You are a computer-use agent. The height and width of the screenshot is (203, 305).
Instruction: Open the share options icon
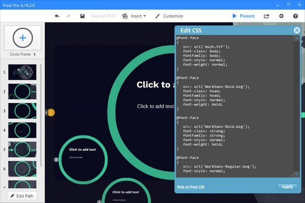pos(266,16)
